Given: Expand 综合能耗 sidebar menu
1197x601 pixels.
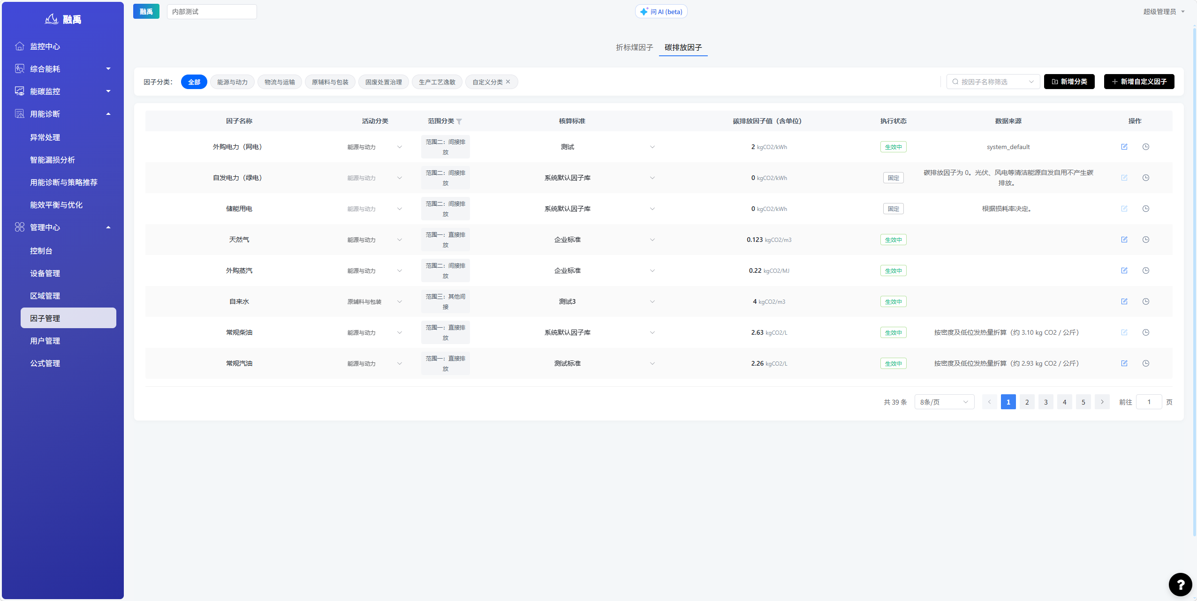Looking at the screenshot, I should [63, 69].
